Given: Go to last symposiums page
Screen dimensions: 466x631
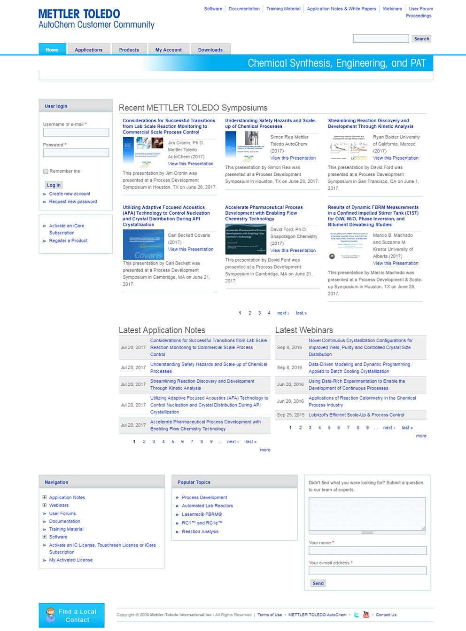Looking at the screenshot, I should tap(301, 313).
